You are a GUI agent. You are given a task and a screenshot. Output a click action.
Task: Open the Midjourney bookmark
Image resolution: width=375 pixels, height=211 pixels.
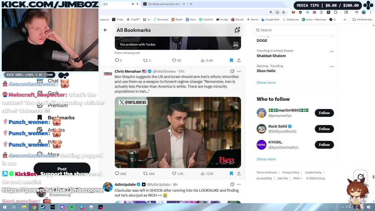[290, 20]
